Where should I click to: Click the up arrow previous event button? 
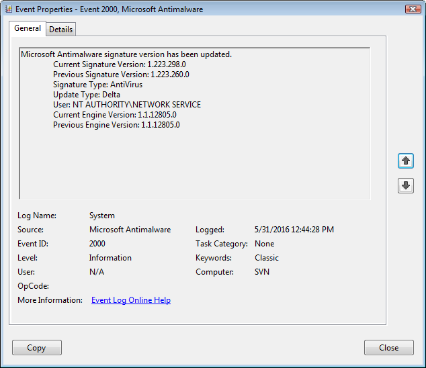coord(406,160)
